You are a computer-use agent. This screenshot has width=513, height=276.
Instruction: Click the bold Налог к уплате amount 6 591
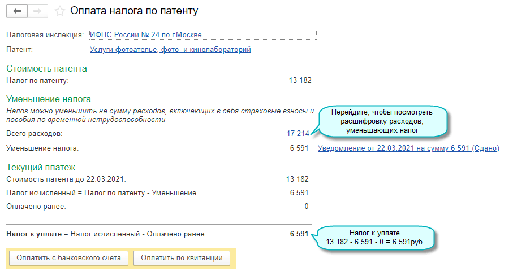pyautogui.click(x=299, y=234)
